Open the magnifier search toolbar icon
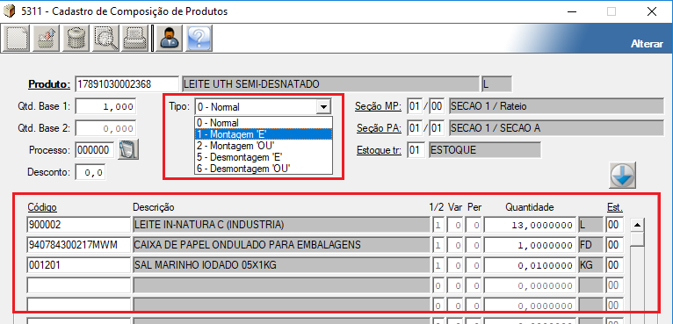The width and height of the screenshot is (673, 324). point(105,38)
